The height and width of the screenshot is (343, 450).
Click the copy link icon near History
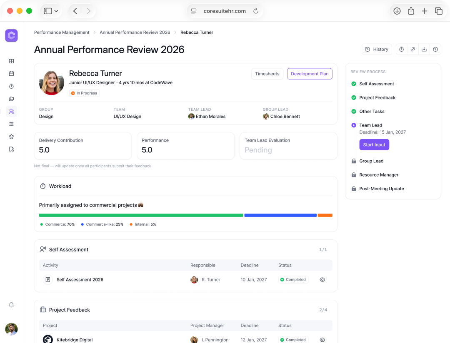[x=412, y=50]
